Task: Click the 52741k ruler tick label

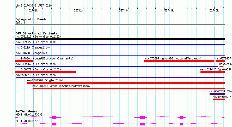Action: pyautogui.click(x=33, y=10)
